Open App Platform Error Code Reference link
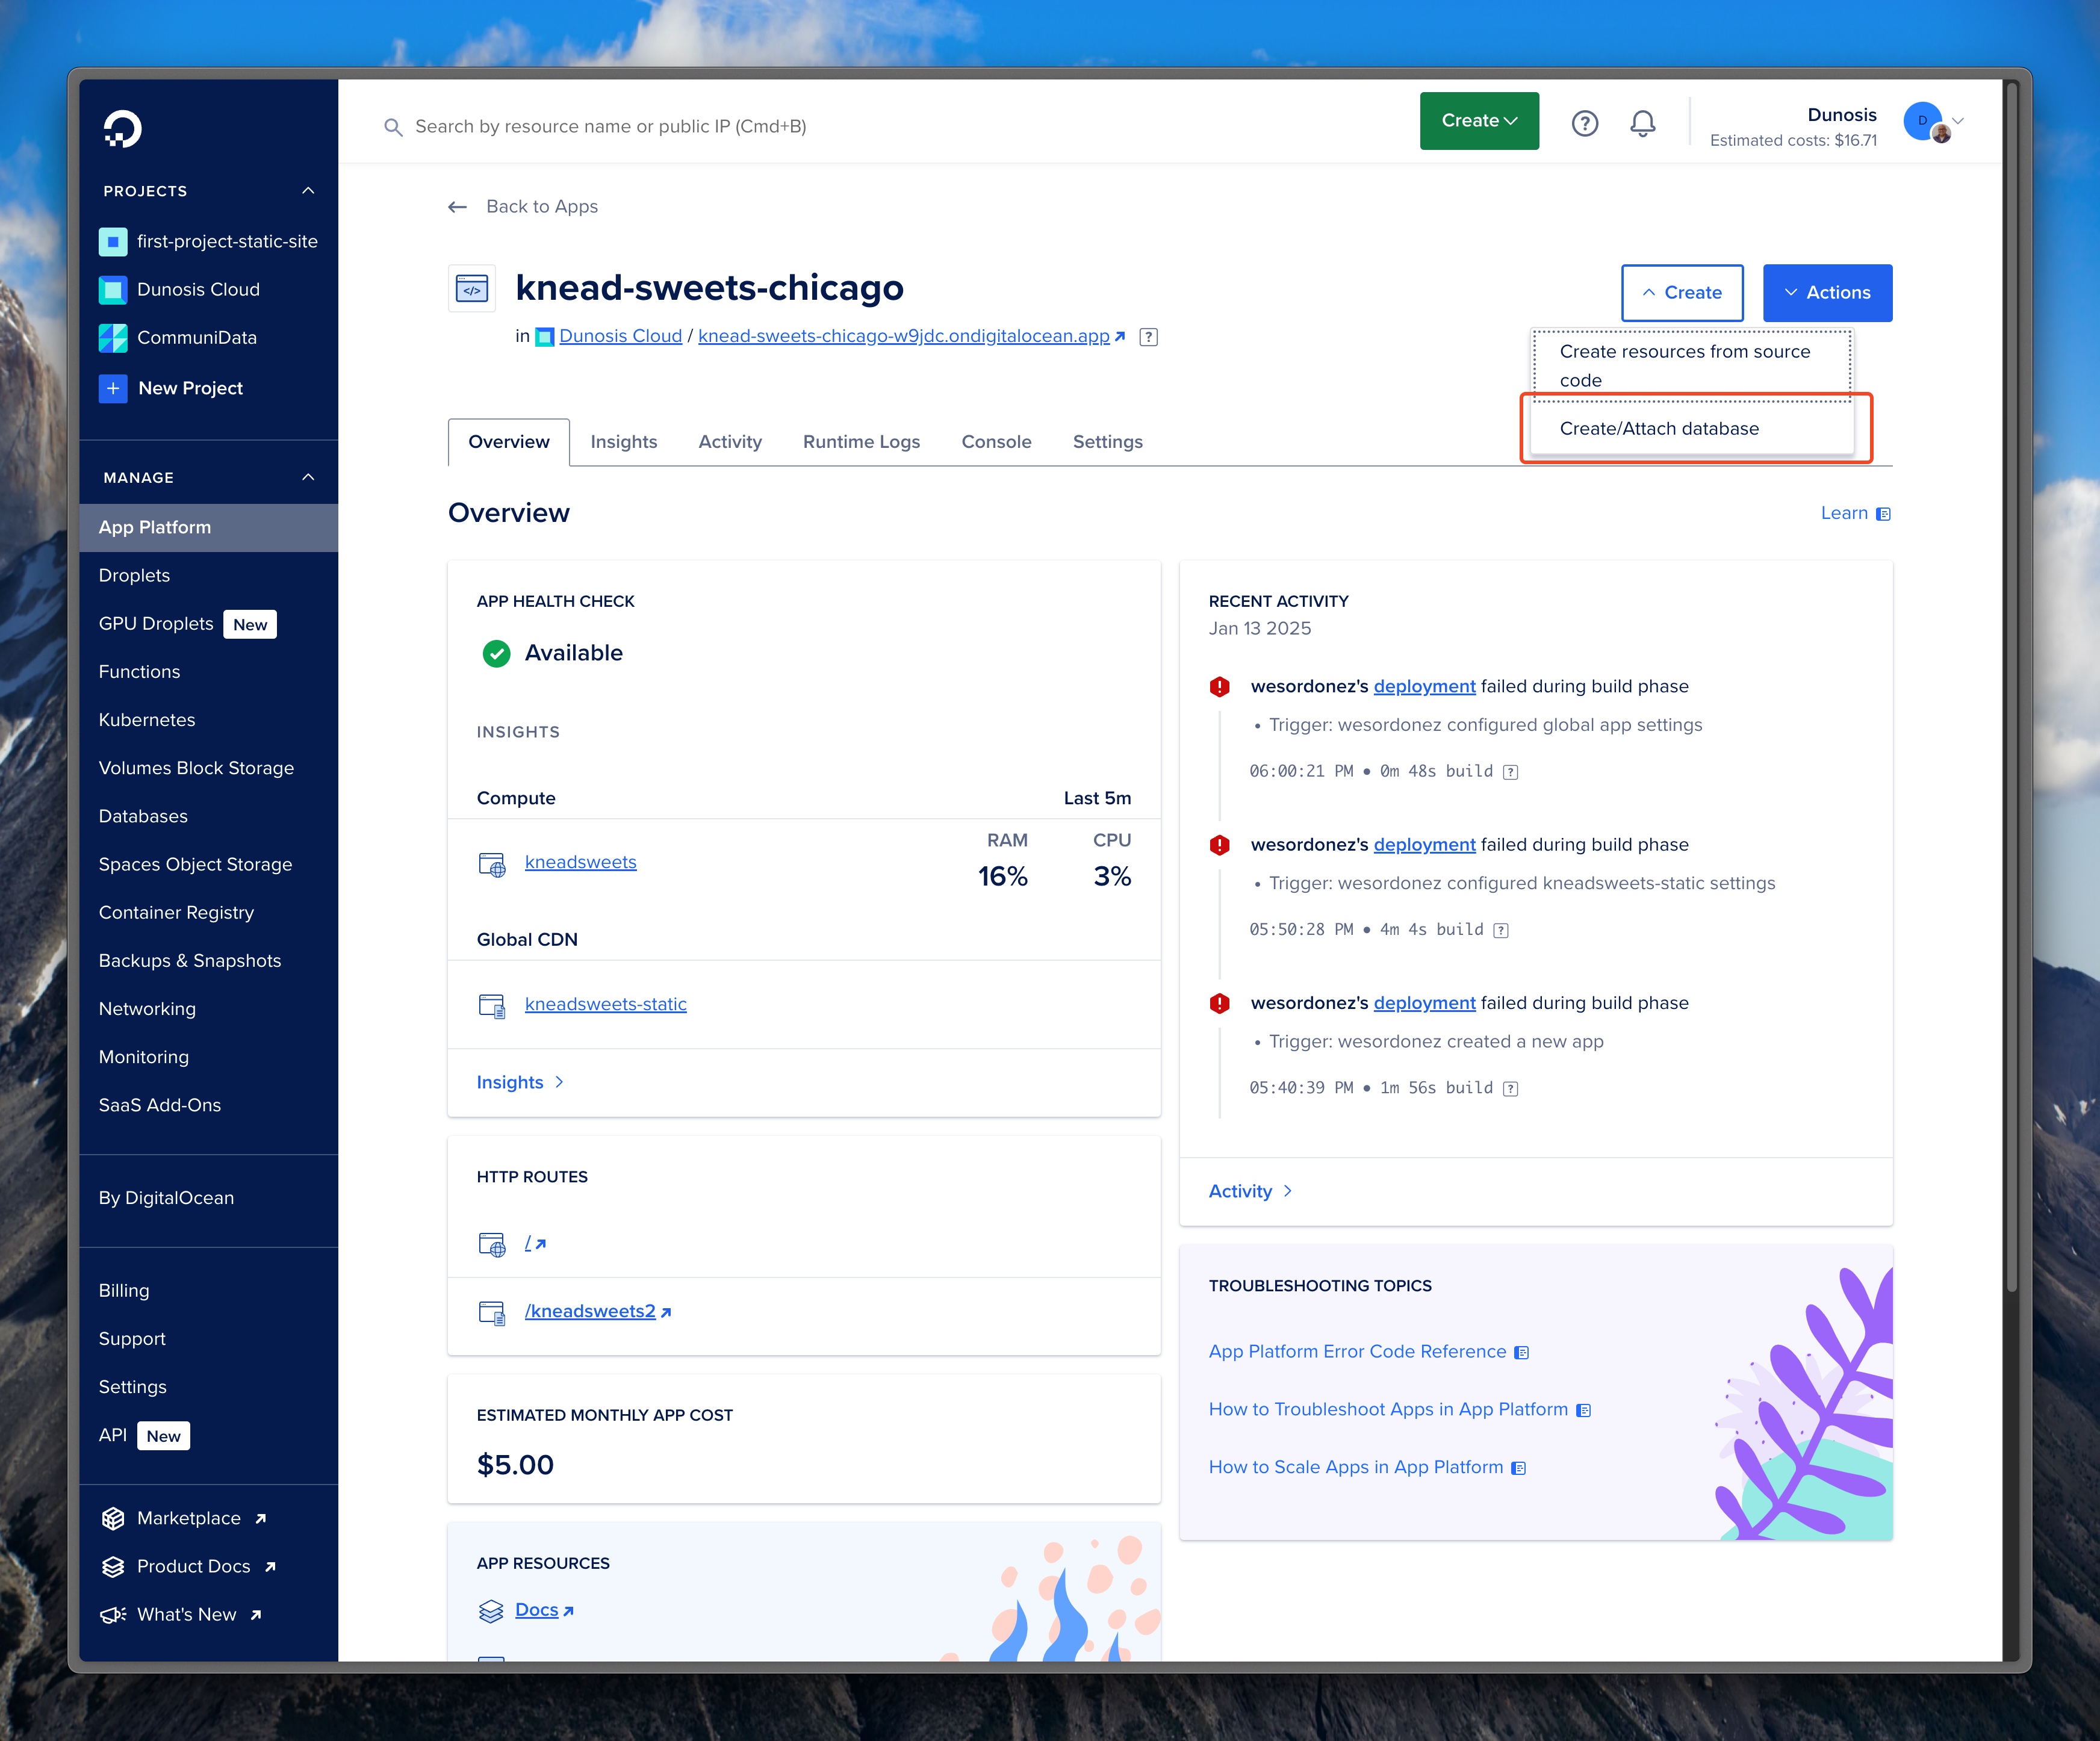The height and width of the screenshot is (1741, 2100). tap(1356, 1351)
